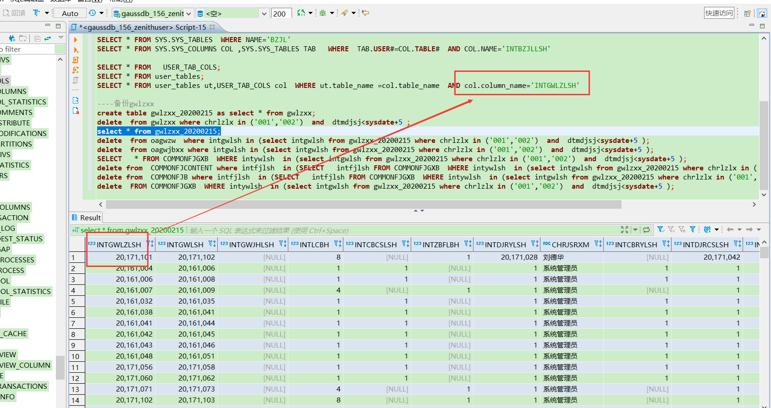Viewport: 771px width, 408px height.
Task: Click execute SQL in new tab icon
Action: 76,50
